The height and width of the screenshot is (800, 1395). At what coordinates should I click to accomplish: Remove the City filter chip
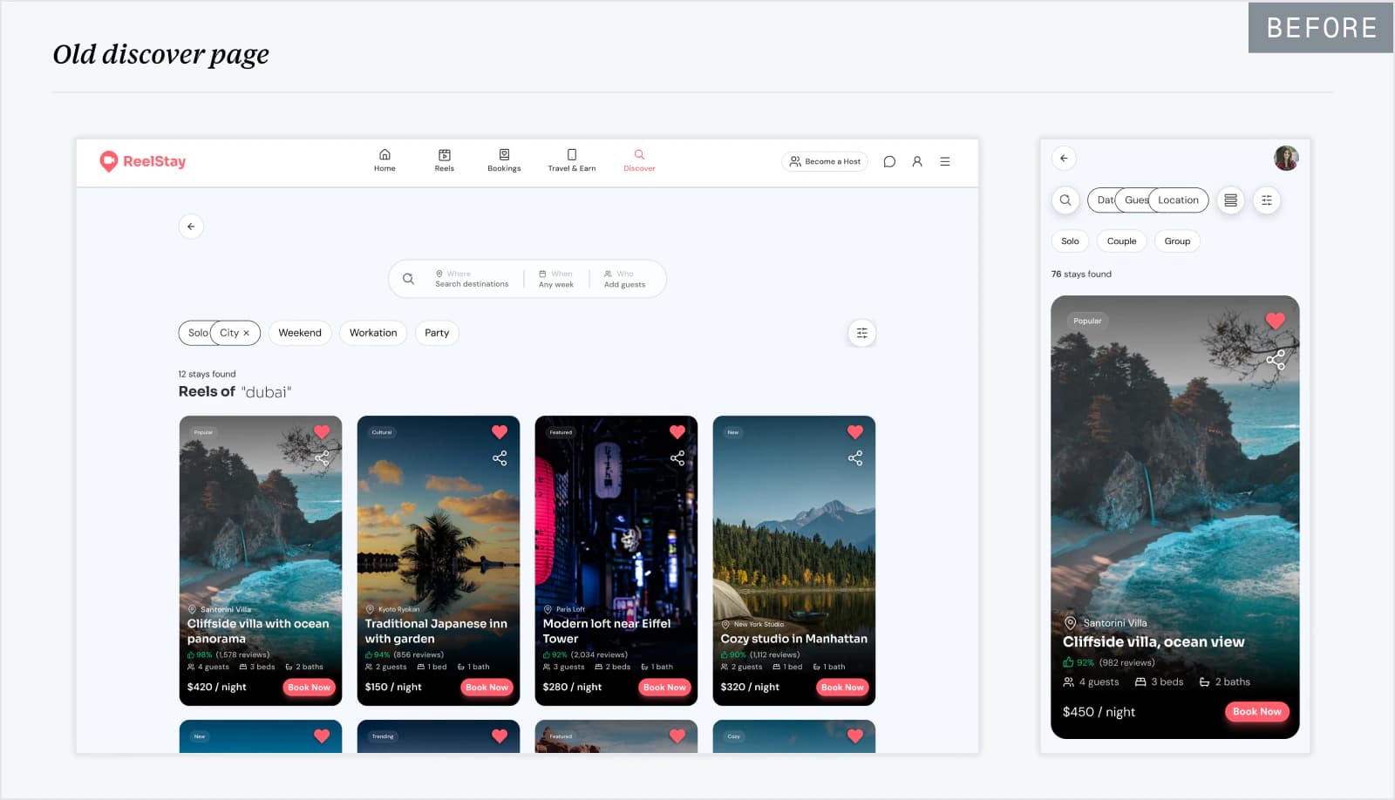[247, 333]
